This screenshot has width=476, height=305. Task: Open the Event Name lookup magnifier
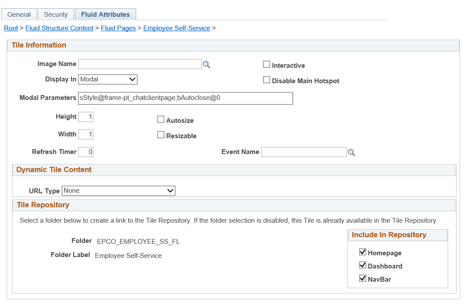[351, 152]
